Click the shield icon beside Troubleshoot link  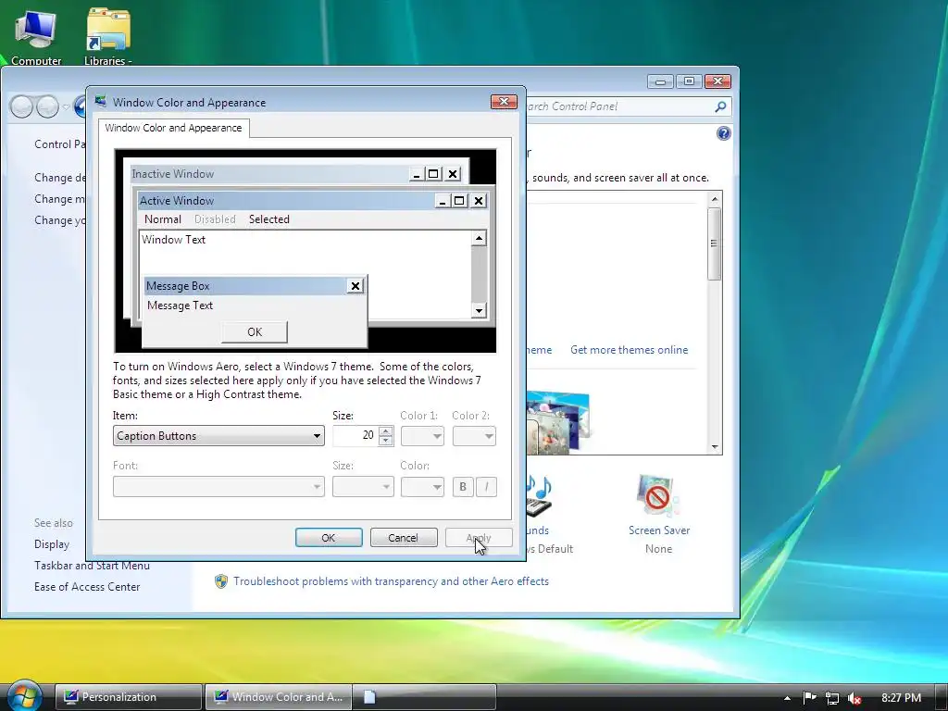221,581
